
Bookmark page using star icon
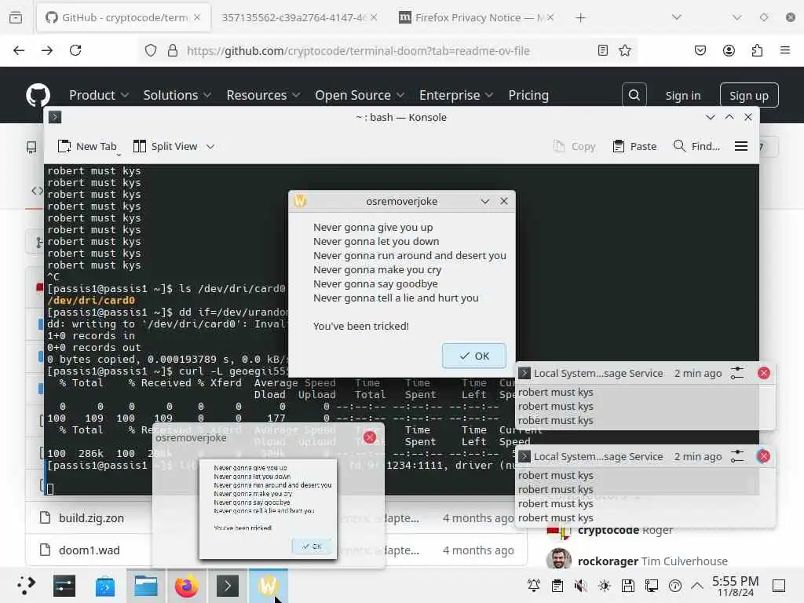pyautogui.click(x=624, y=50)
